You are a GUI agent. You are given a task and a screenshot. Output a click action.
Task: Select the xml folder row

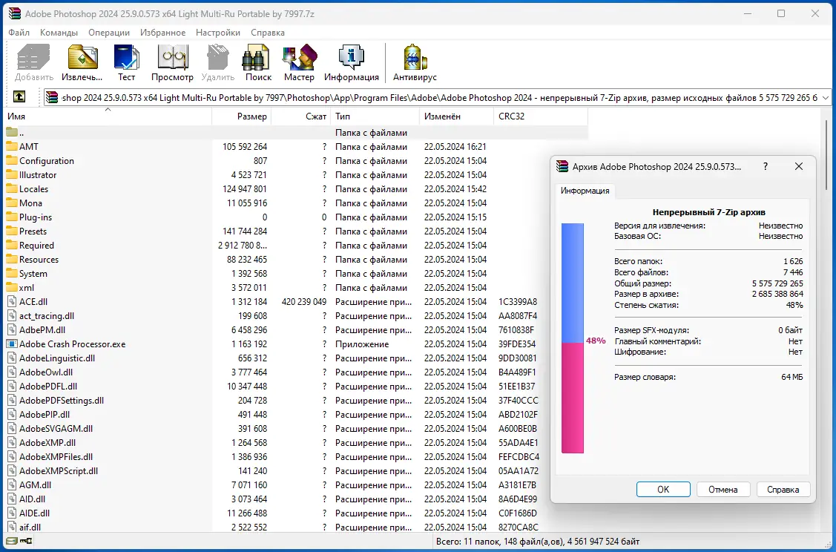point(297,287)
